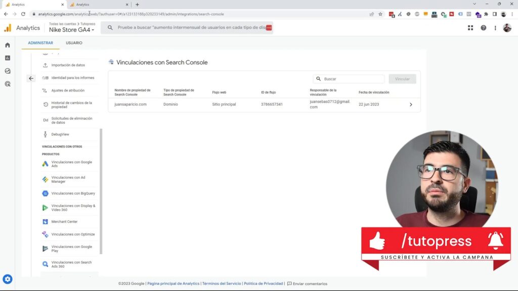Open the browser extensions puzzle icon
518x291 pixels.
[x=486, y=14]
